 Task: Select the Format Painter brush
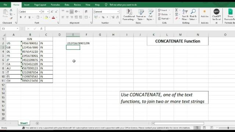[11, 18]
